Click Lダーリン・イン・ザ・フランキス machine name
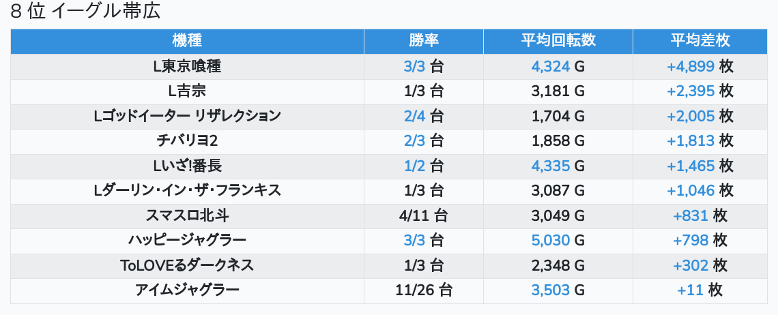The height and width of the screenshot is (315, 778). pos(187,190)
